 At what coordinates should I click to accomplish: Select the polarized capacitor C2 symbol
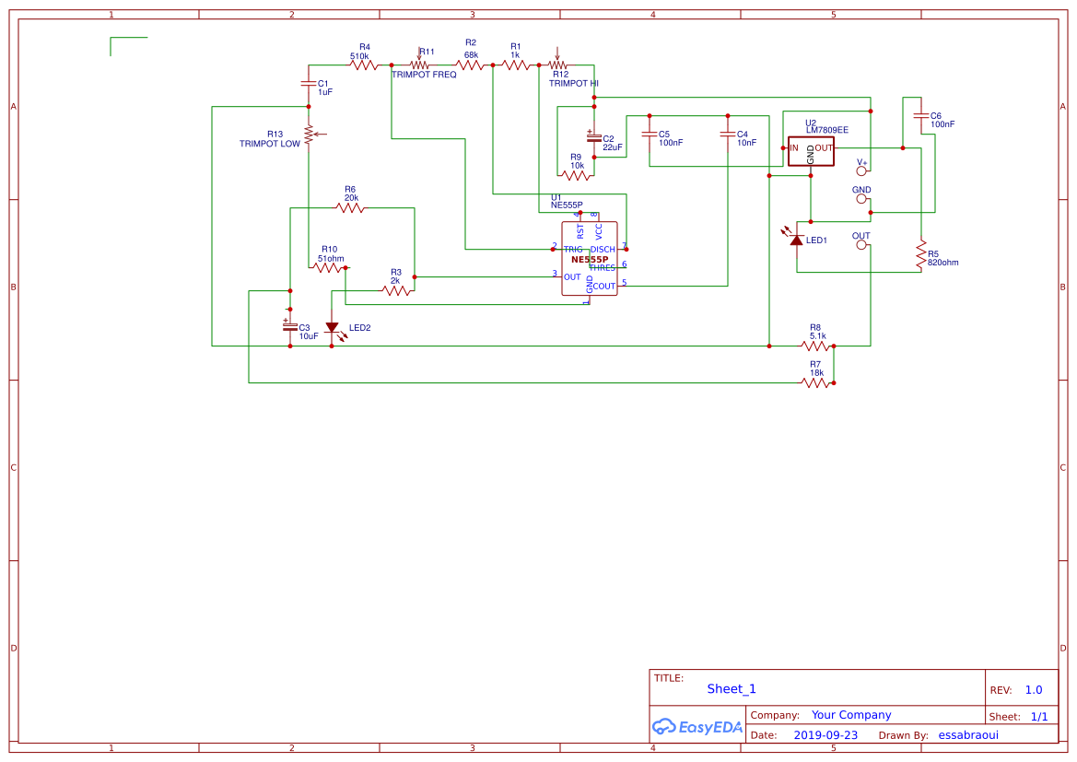[x=594, y=140]
